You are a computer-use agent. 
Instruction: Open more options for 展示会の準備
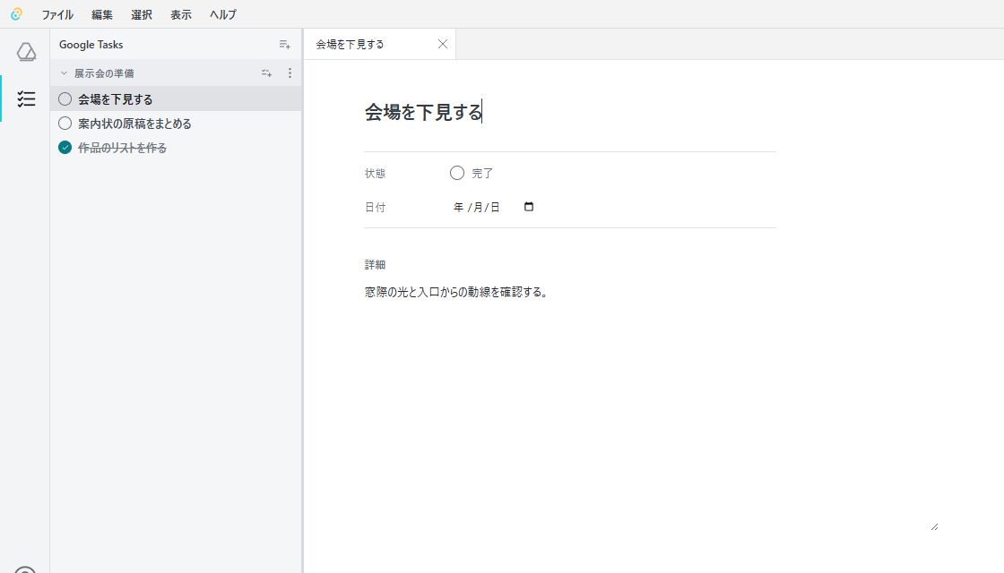coord(290,73)
